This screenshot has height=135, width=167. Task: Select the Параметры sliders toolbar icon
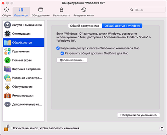[x=21, y=10]
